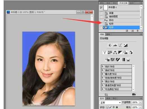
Task: Add a Channel Mixer adjustment icon
Action: [x=131, y=52]
